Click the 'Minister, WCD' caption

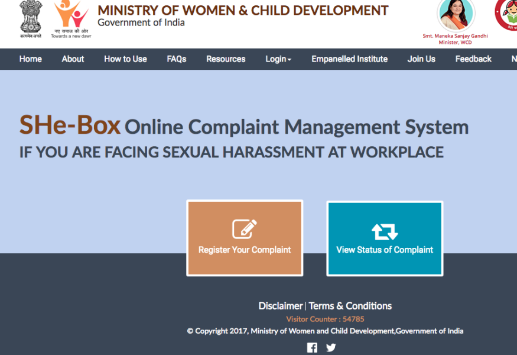(x=455, y=42)
